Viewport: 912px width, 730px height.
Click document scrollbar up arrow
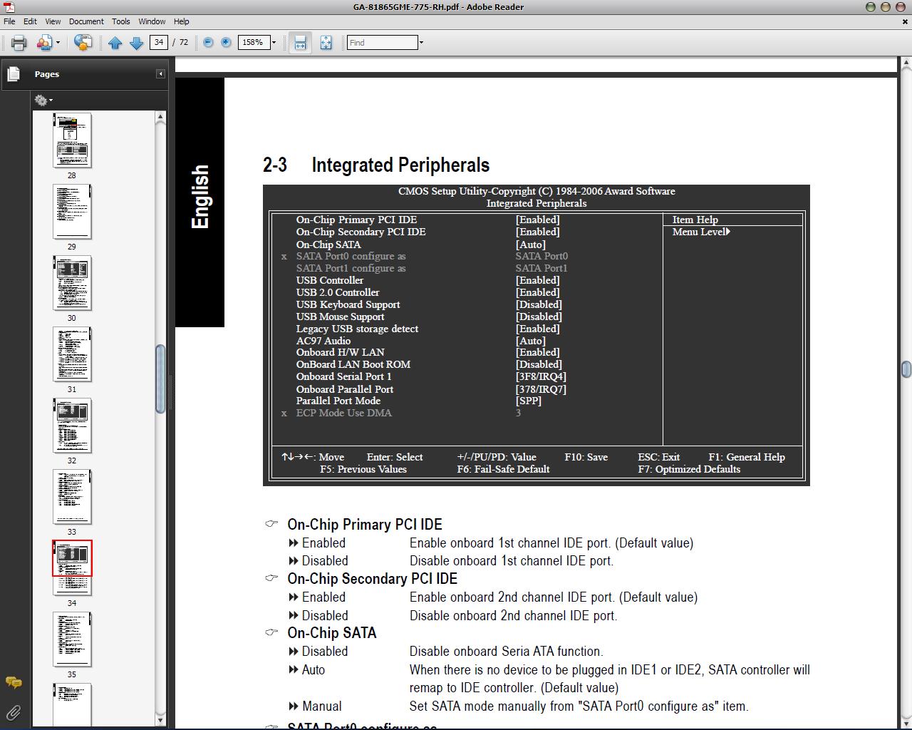906,63
